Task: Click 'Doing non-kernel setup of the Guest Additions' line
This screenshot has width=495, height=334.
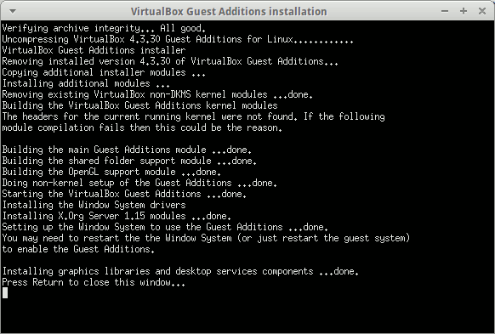Action: 139,183
